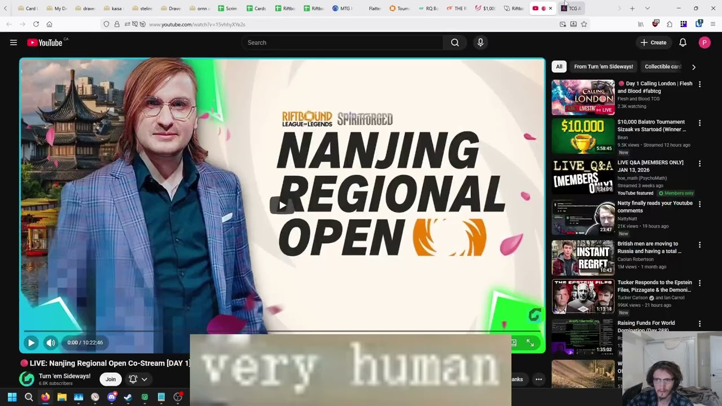The width and height of the screenshot is (722, 406).
Task: Open Turn 'em Sideways channel avatar
Action: coord(27,379)
